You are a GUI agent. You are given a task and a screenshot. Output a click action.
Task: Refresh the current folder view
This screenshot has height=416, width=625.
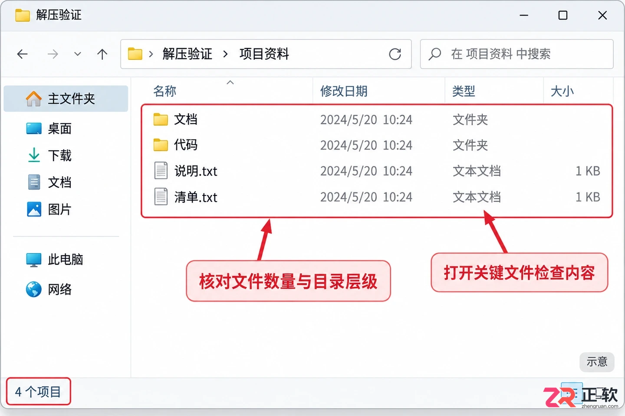[395, 54]
